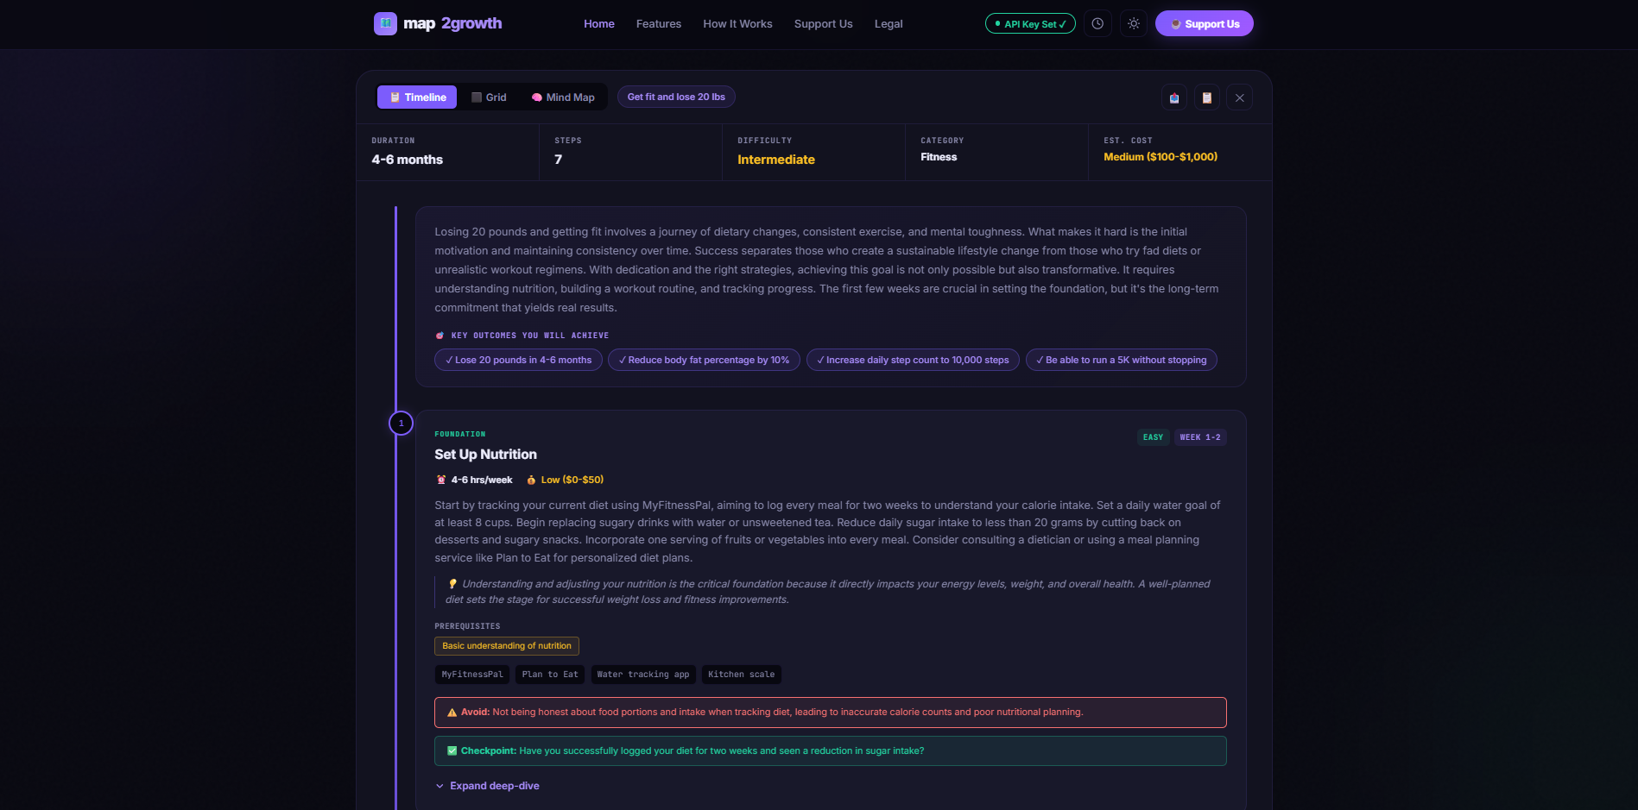Screen dimensions: 1638x810
Task: Click the FOUNDATION phase label
Action: click(460, 434)
